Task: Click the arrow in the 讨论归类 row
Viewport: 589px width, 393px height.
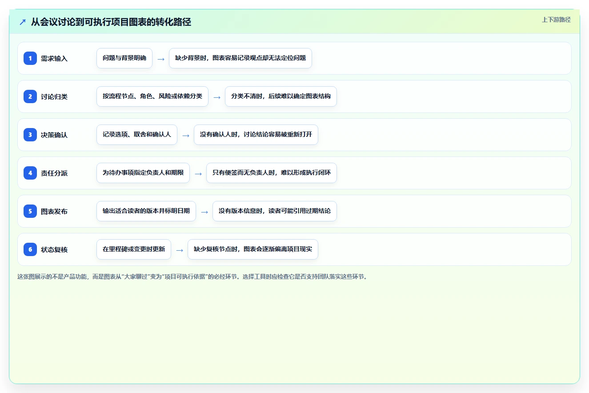Action: [217, 97]
